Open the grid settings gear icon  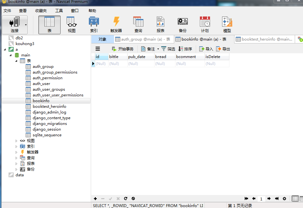(285, 198)
